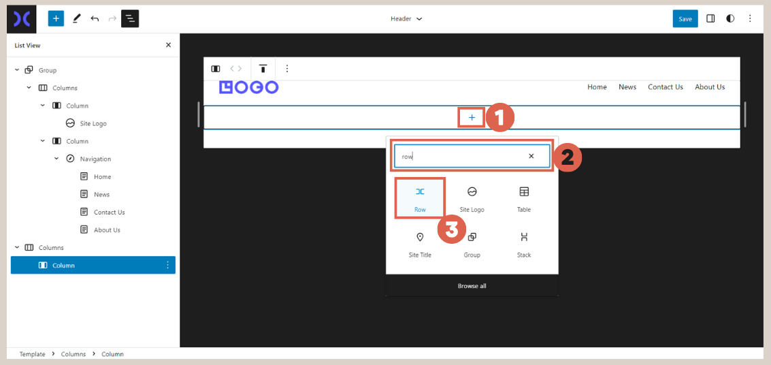Toggle the List View document overview
The width and height of the screenshot is (771, 365).
click(130, 18)
